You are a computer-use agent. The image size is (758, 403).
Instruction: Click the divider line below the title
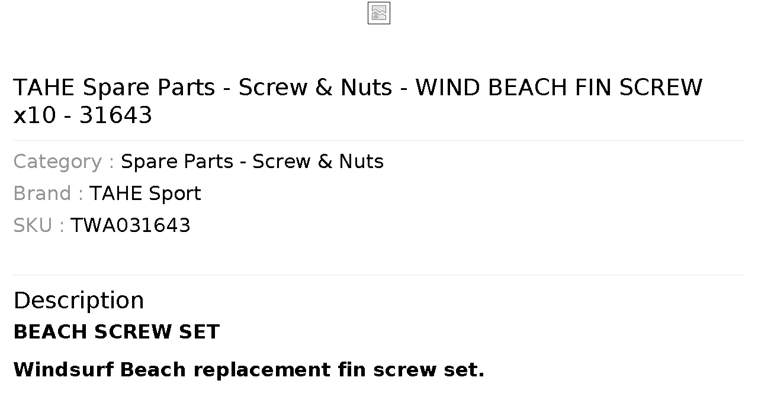pos(379,141)
